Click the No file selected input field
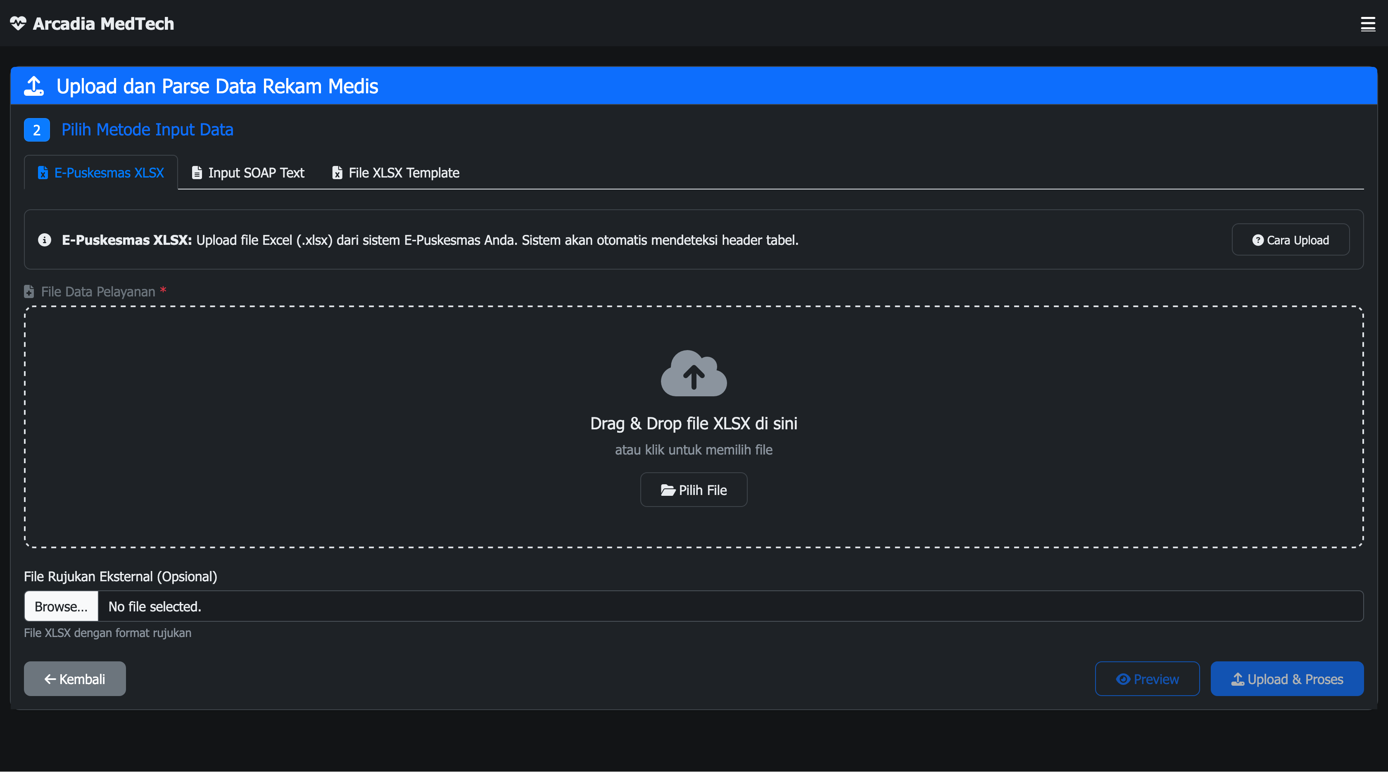Screen dimensions: 1388x772 [730, 607]
